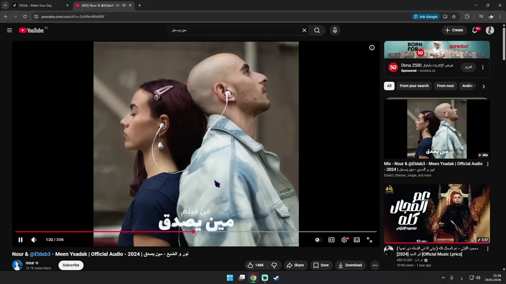The height and width of the screenshot is (284, 506).
Task: View site information icon in address bar
Action: 36,17
